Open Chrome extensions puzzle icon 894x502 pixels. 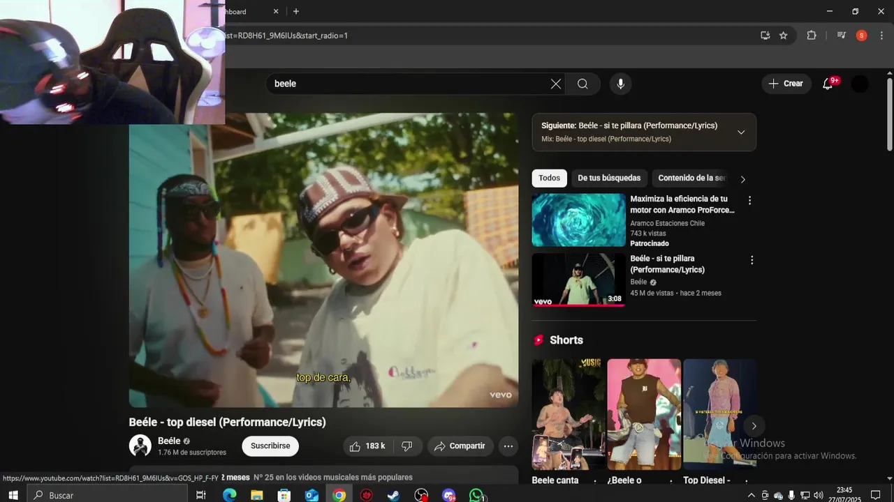[x=812, y=36]
